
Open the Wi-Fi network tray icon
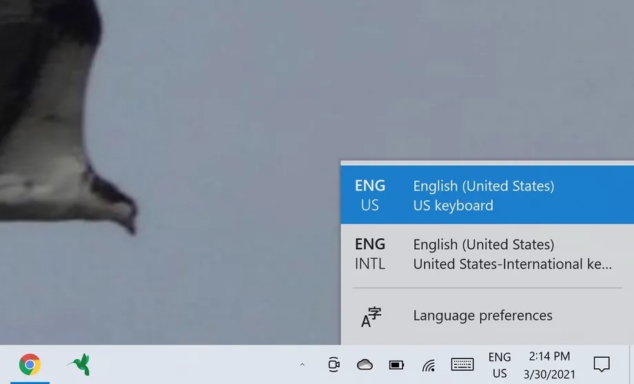tap(429, 365)
